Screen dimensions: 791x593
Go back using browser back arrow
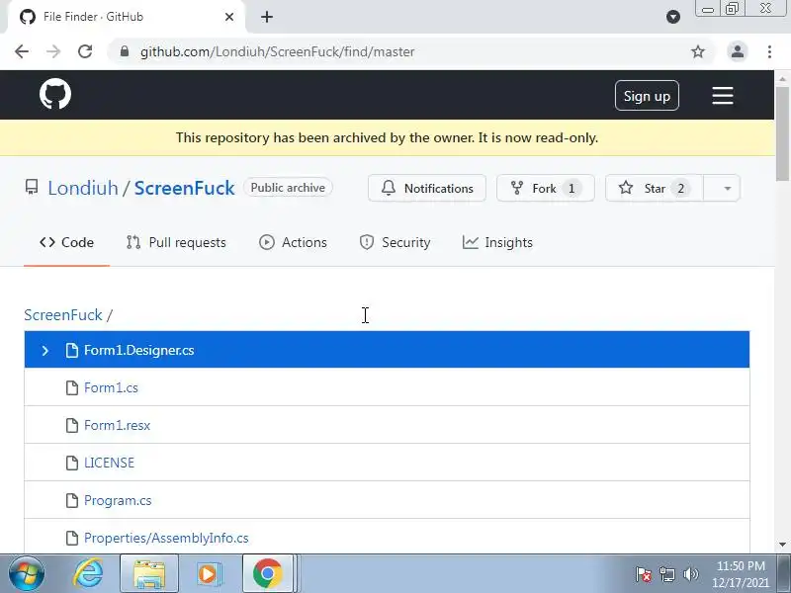click(22, 51)
